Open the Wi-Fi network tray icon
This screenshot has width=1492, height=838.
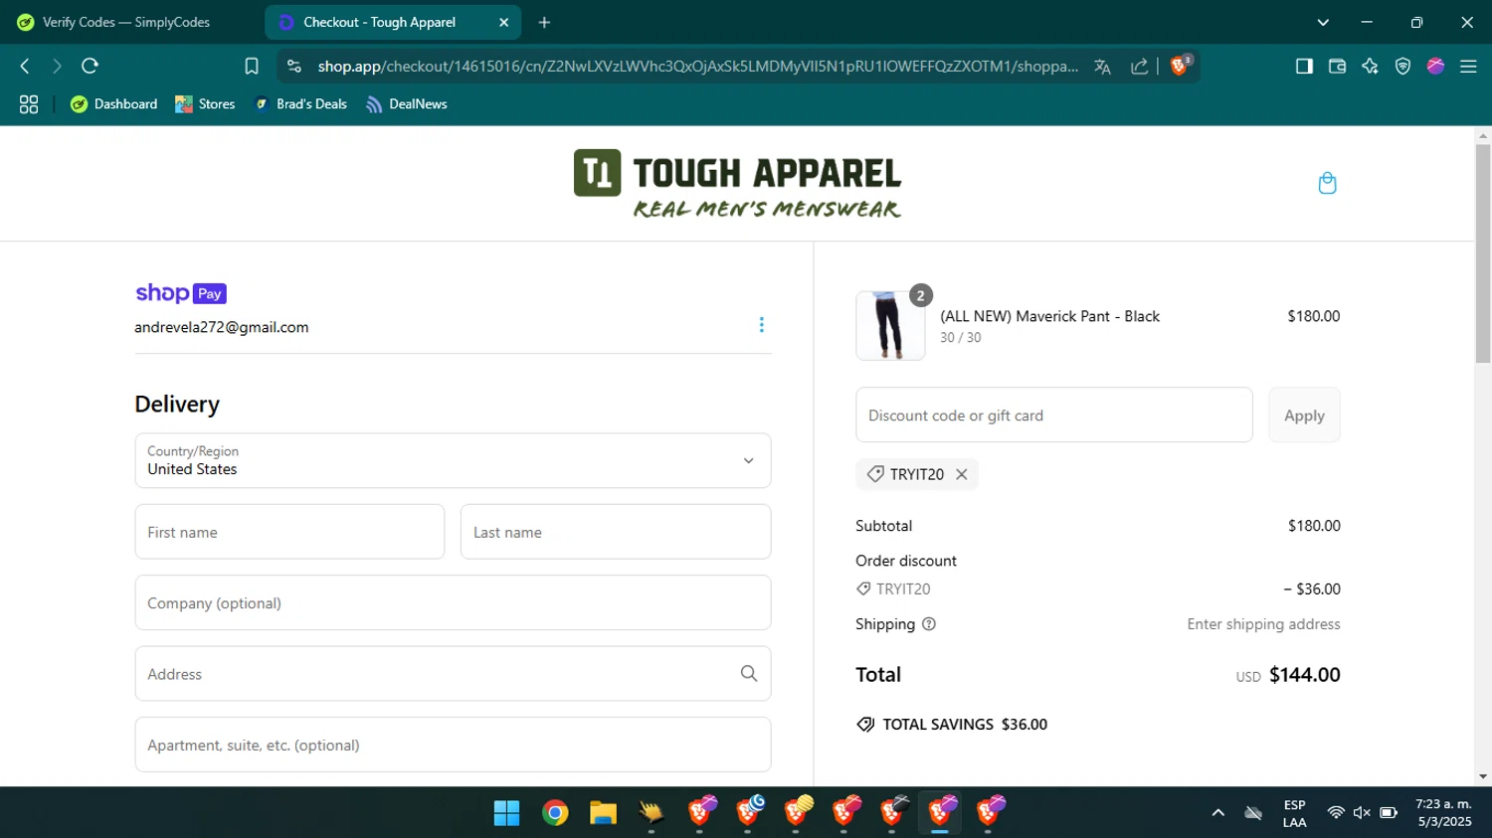coord(1335,813)
